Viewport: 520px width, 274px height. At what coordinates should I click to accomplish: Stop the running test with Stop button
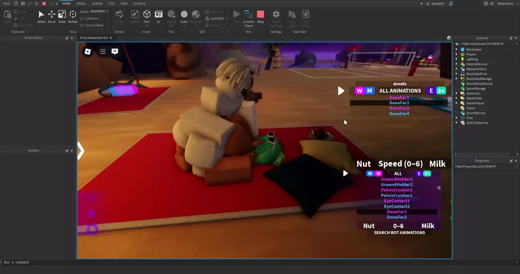click(x=260, y=15)
